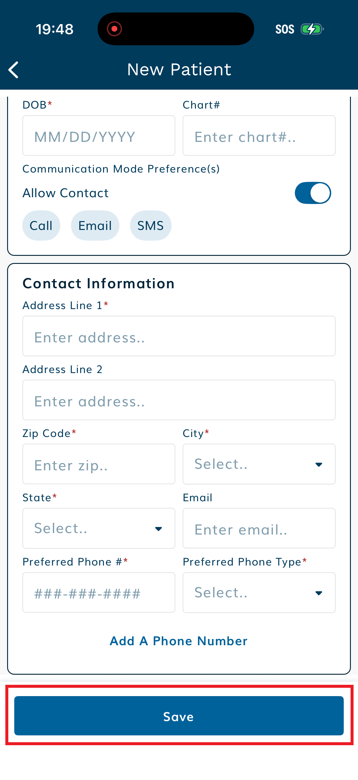This screenshot has width=358, height=780.
Task: Focus the Address Line 1 field
Action: 179,336
